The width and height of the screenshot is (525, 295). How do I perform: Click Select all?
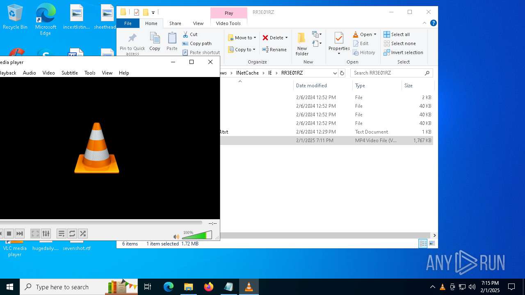(x=397, y=34)
